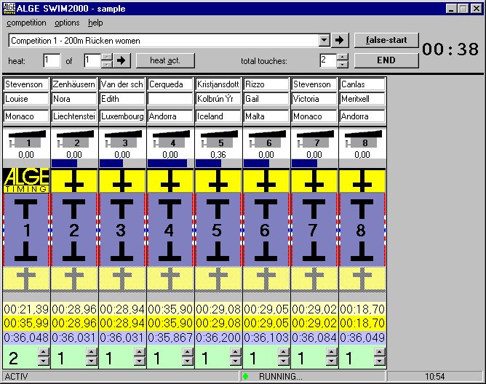The height and width of the screenshot is (384, 486).
Task: Click lane 7 blue progress bar
Action: click(x=304, y=164)
